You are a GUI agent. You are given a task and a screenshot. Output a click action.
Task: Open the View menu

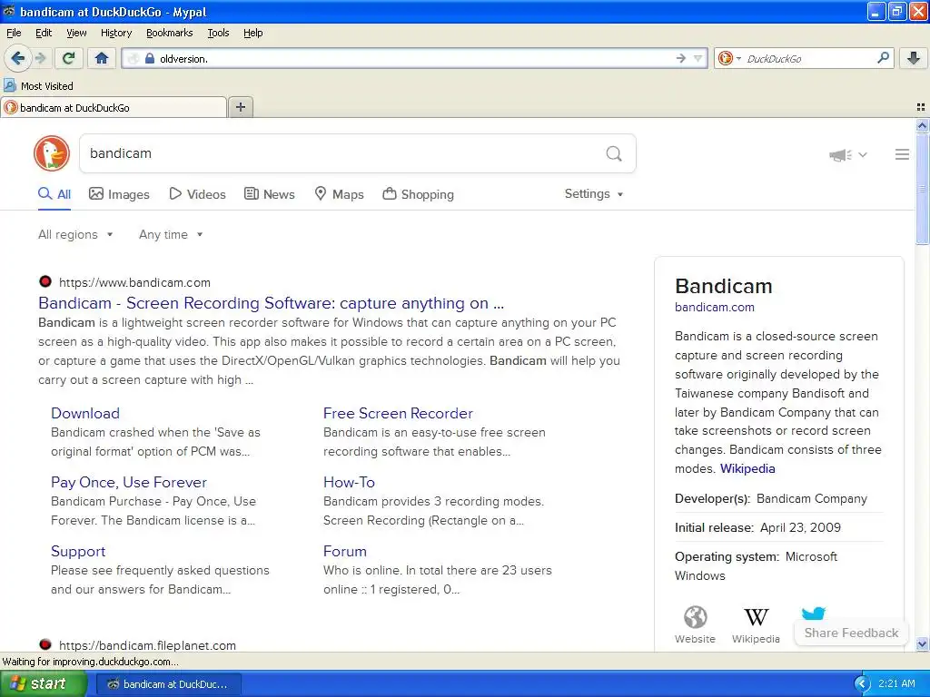pyautogui.click(x=76, y=33)
